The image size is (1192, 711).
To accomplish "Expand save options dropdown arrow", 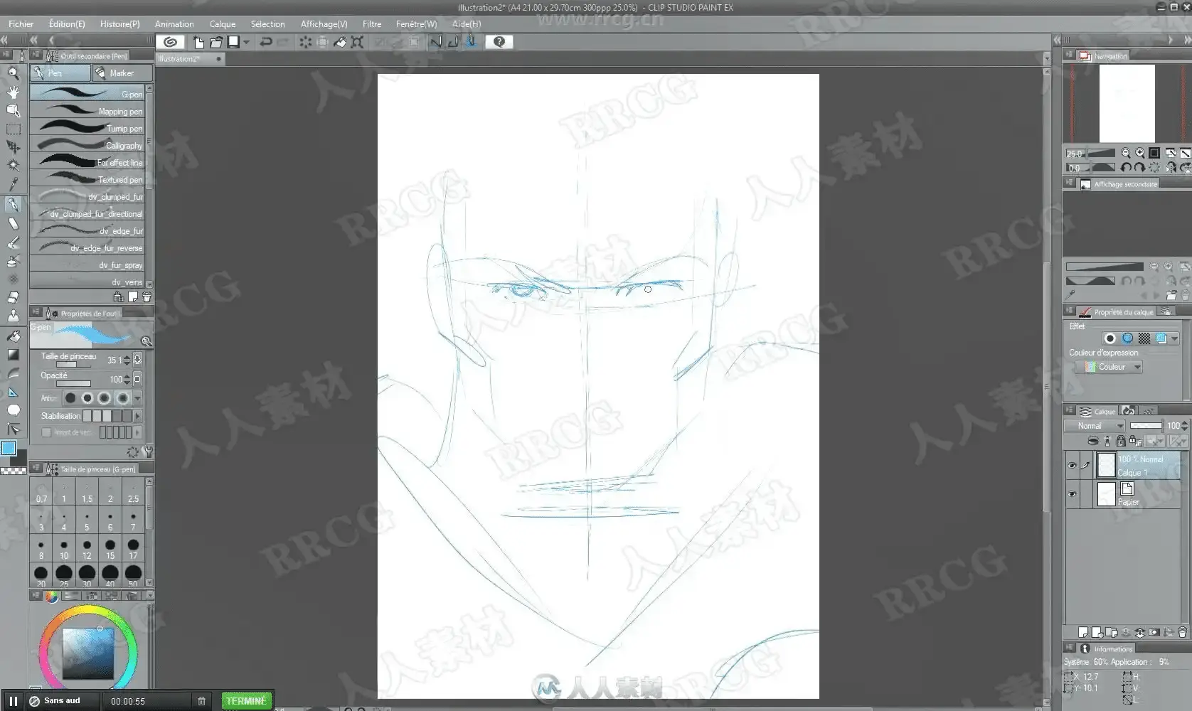I will pos(247,42).
